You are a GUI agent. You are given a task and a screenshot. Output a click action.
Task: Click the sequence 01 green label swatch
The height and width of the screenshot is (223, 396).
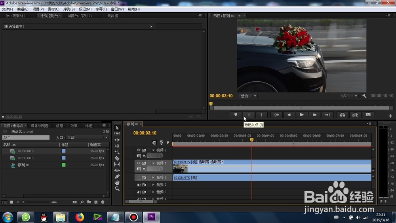(64, 165)
